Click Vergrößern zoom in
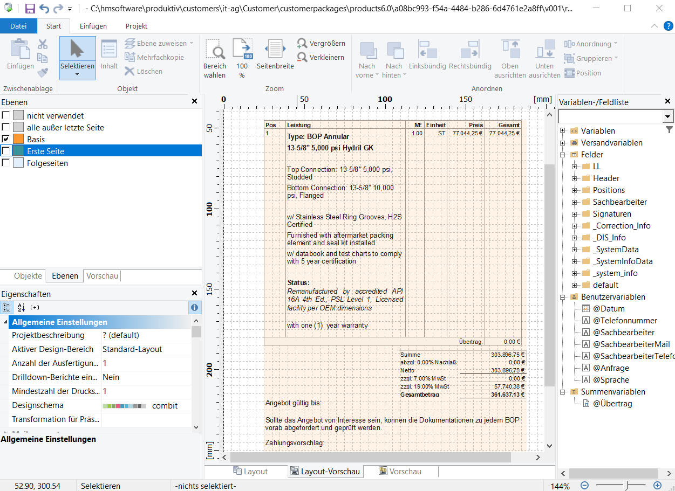Viewport: 675px width, 491px height. point(322,43)
